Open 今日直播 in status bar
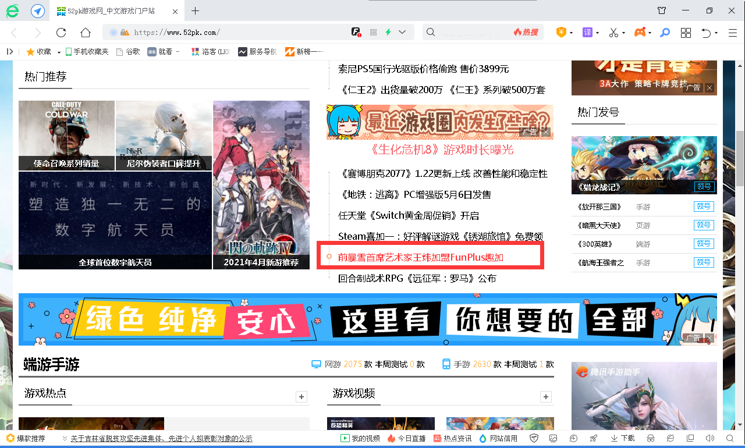The image size is (745, 448). click(406, 438)
